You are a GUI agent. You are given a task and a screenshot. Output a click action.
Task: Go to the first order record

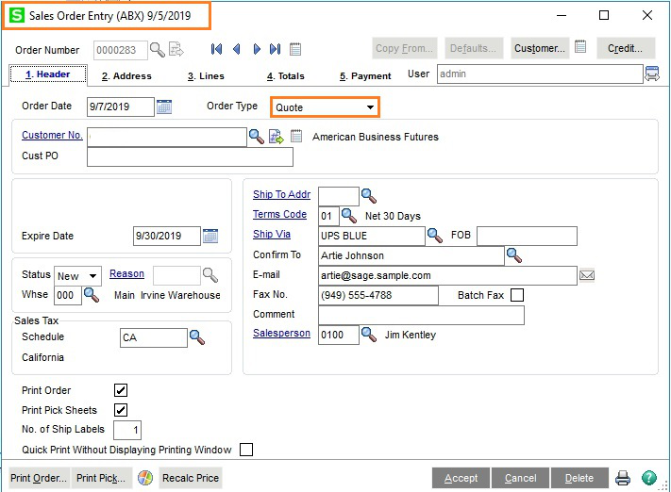[216, 49]
